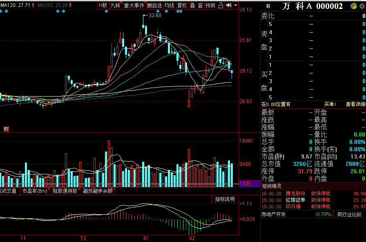Viewport: 366px width, 242px height.
Task: Click the lock icon in the chart toolbar
Action: click(221, 5)
